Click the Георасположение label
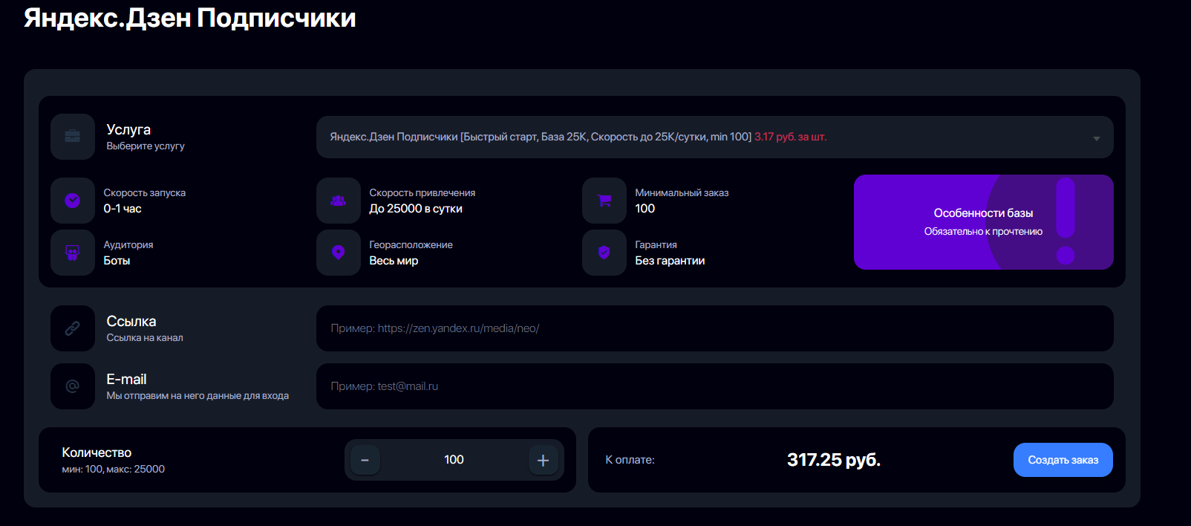The height and width of the screenshot is (526, 1191). pyautogui.click(x=411, y=244)
